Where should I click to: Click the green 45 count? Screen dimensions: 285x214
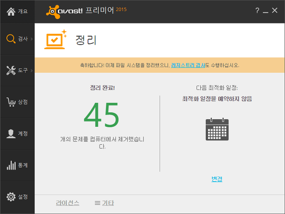coord(101,115)
